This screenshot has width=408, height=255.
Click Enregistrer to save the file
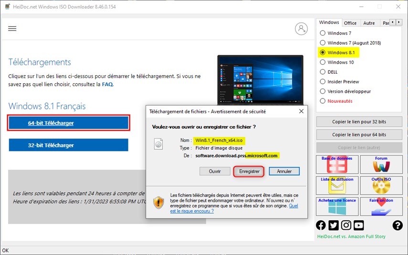249,171
